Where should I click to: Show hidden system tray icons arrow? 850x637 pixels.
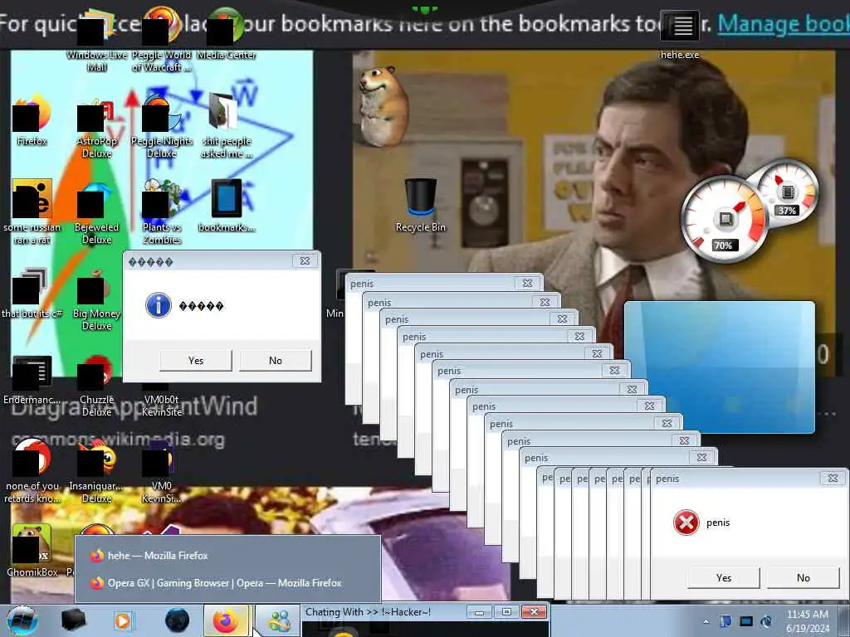tap(706, 621)
